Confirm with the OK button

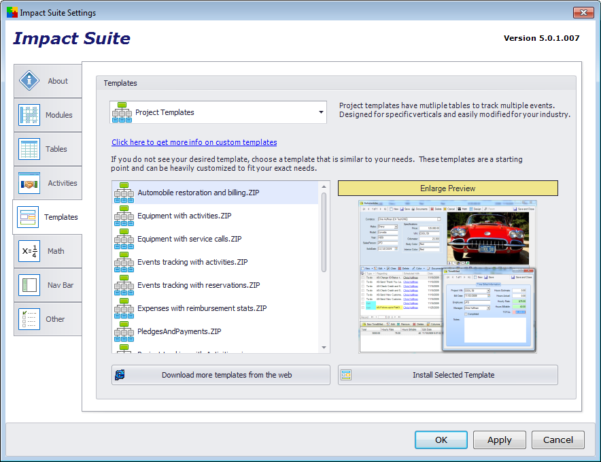pos(441,440)
